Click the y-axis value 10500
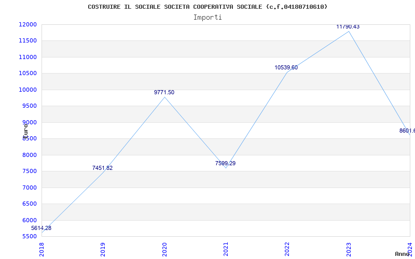Image resolution: width=415 pixels, height=259 pixels. pyautogui.click(x=27, y=73)
